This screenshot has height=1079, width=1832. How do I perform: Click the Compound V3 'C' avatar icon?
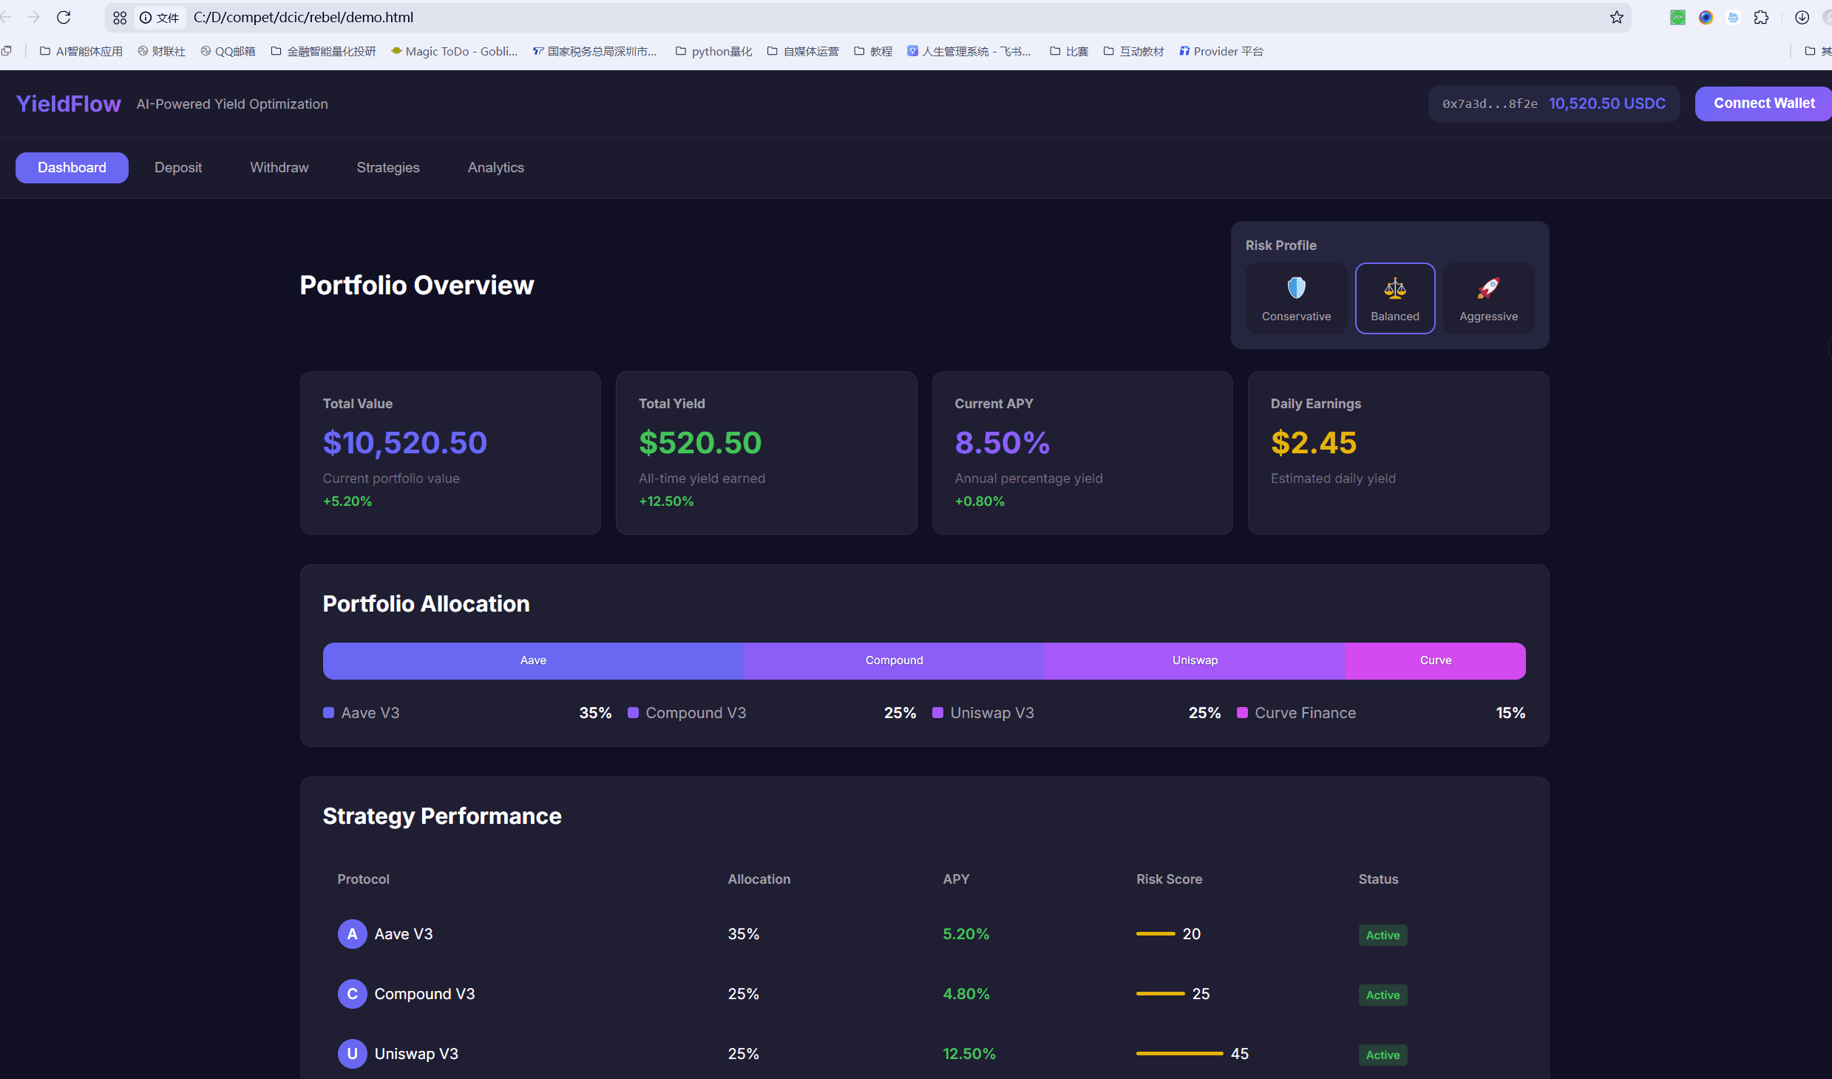[352, 994]
